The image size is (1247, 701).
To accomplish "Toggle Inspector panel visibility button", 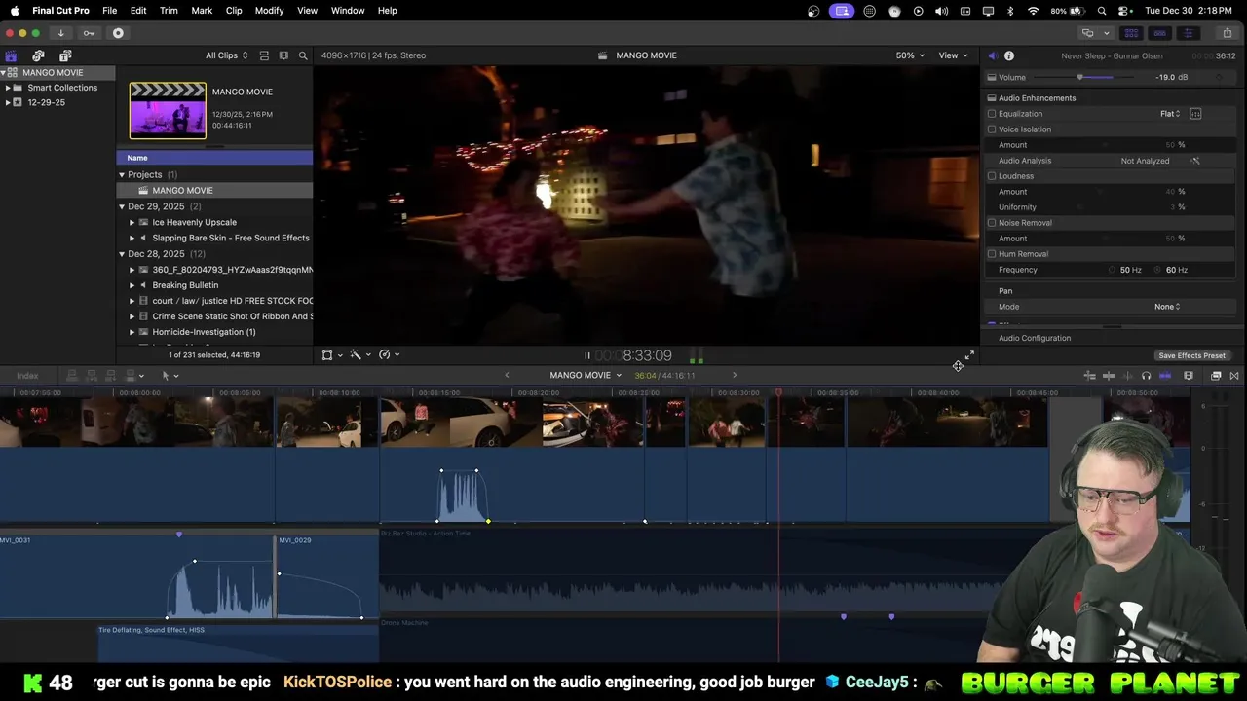I will (1188, 33).
